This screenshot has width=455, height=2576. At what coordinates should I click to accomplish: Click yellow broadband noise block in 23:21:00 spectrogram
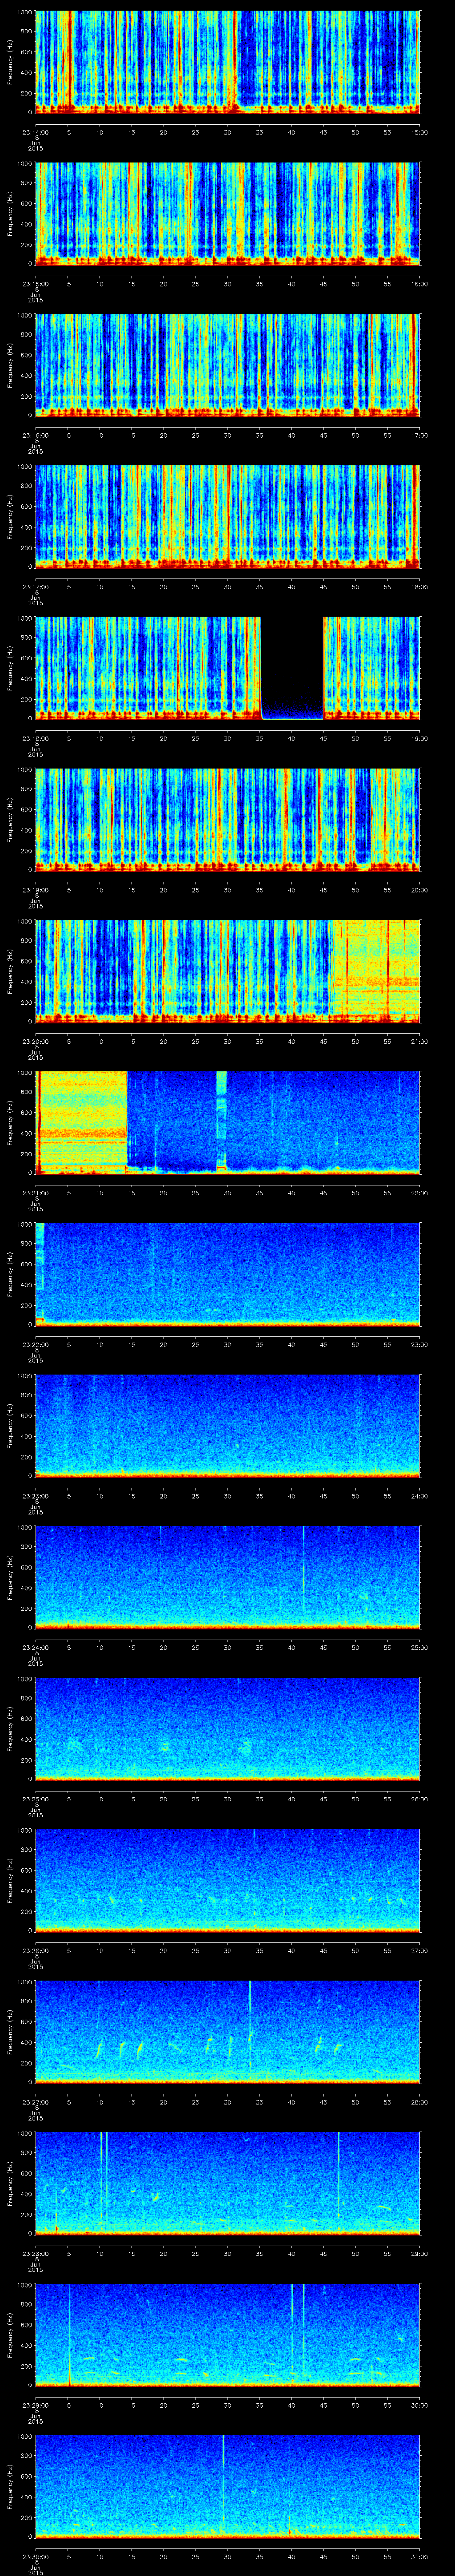coord(82,1123)
